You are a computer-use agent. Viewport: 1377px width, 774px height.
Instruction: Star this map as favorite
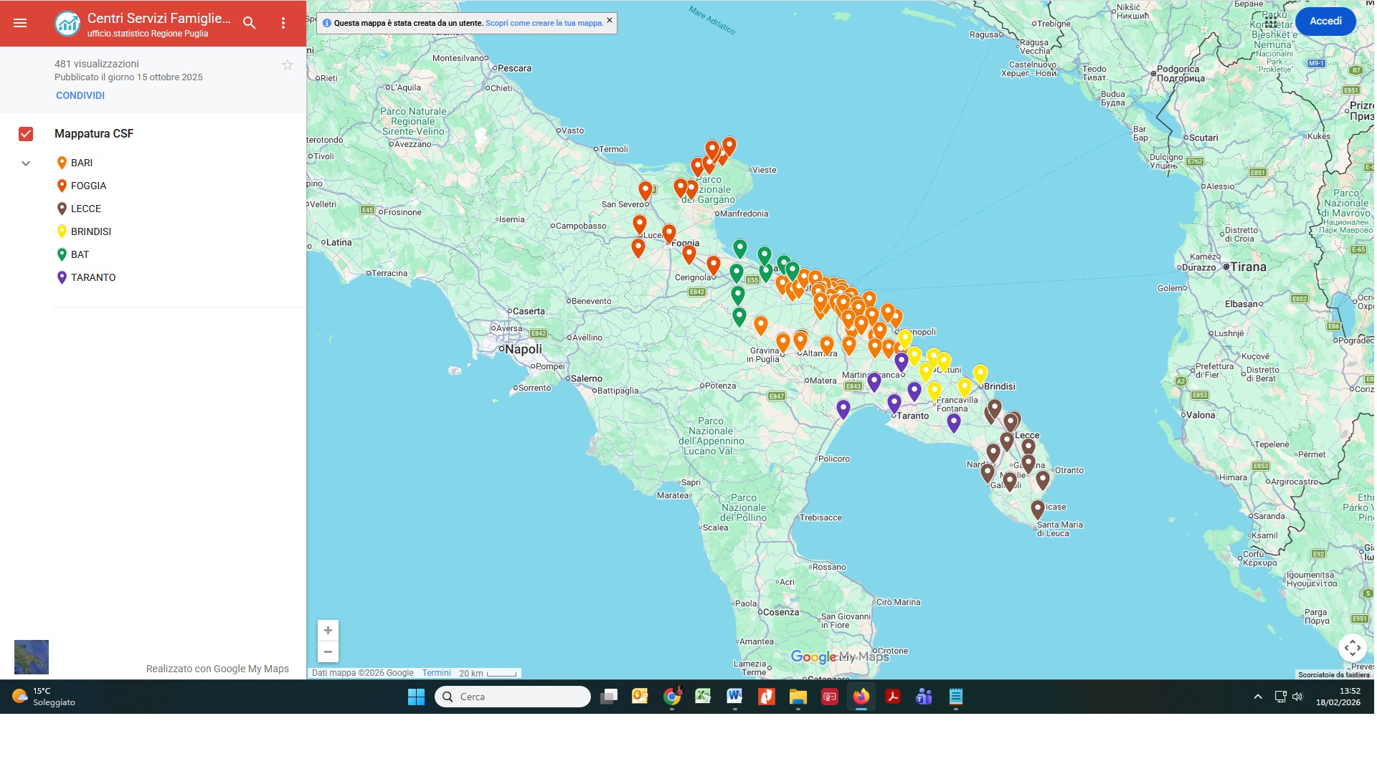pos(288,65)
